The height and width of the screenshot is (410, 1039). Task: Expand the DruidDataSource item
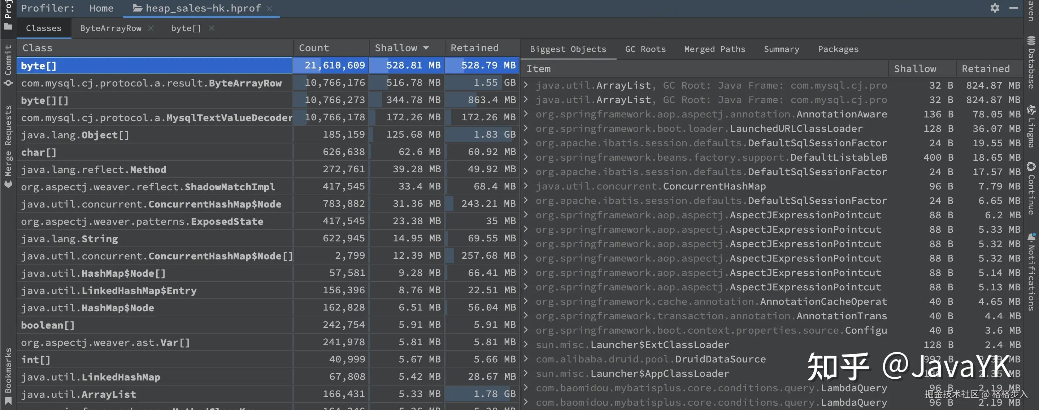coord(526,359)
